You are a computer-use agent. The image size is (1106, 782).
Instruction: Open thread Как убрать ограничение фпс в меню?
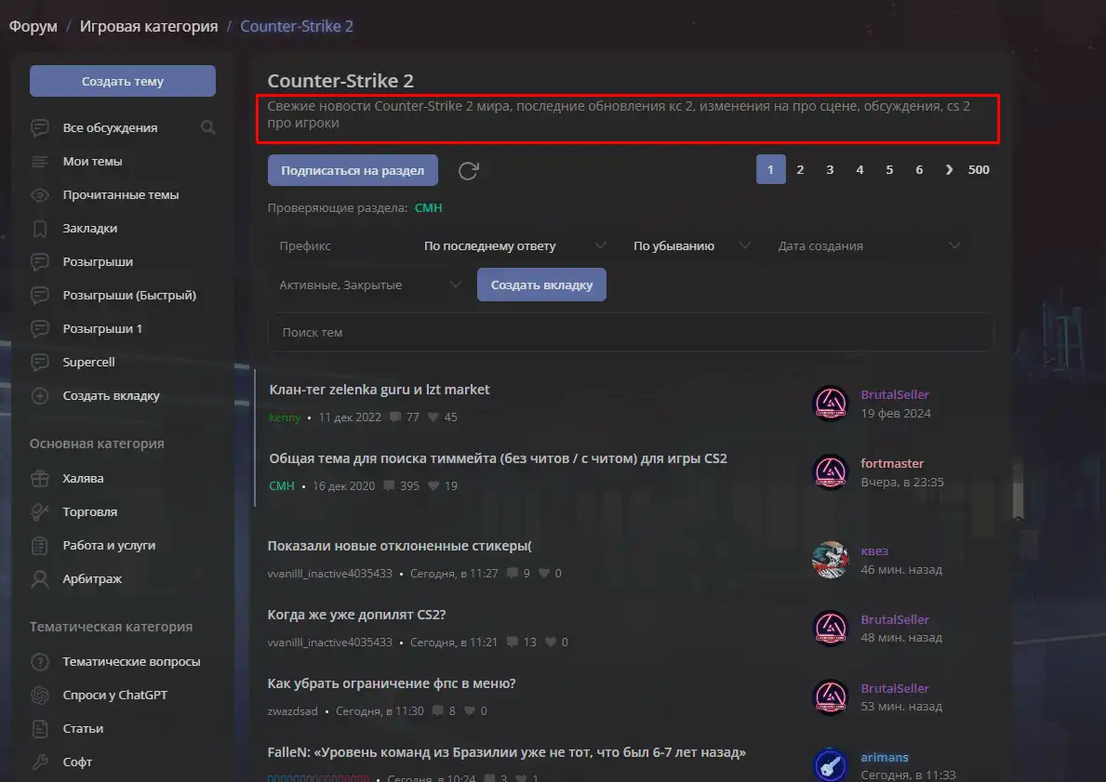click(x=392, y=683)
